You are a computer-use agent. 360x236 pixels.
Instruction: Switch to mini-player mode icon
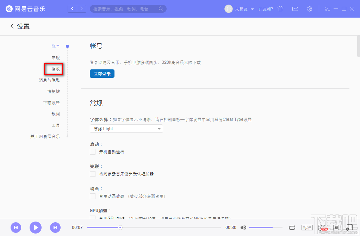(328, 9)
